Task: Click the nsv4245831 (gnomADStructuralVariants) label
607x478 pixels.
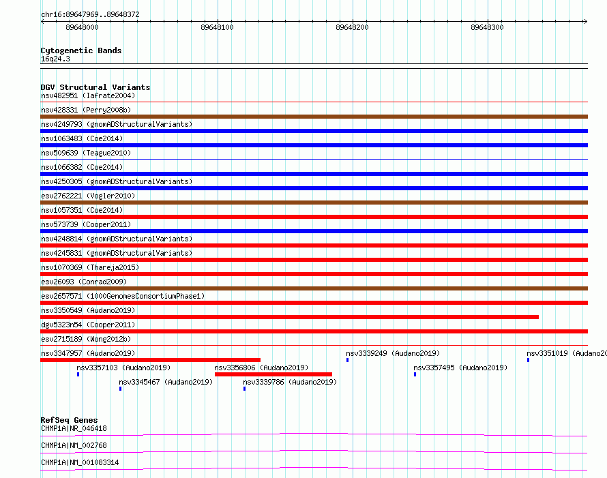Action: (x=117, y=253)
